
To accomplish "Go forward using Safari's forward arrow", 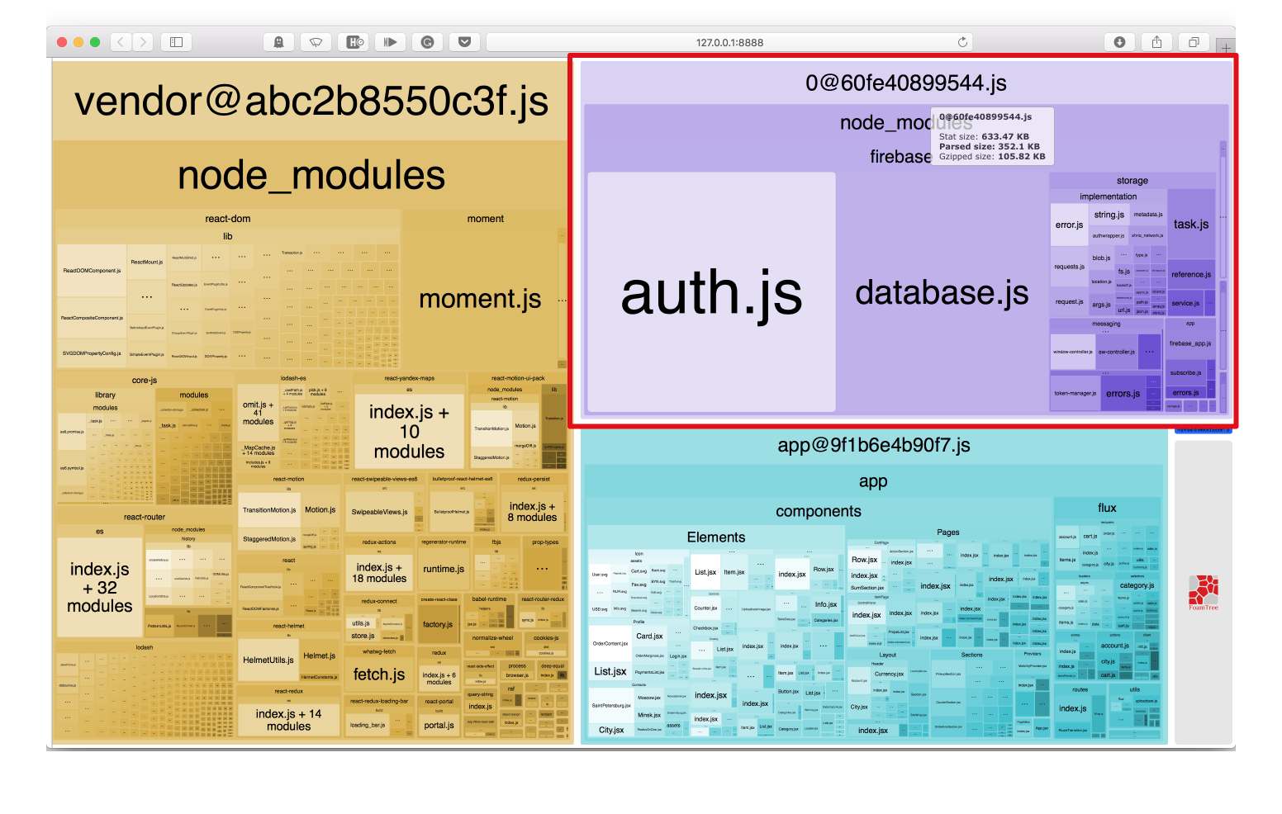I will pos(143,42).
